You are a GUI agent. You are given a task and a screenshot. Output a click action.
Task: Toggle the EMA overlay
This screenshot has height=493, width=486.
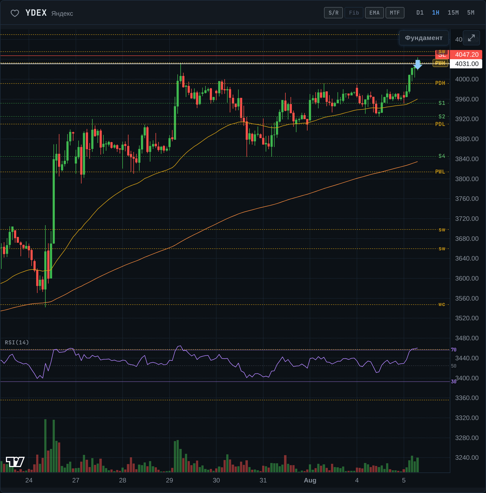click(374, 13)
